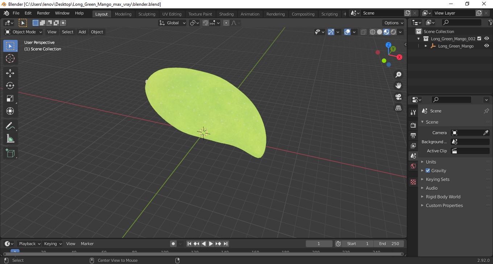The width and height of the screenshot is (493, 264).
Task: Hide Long_Green_Mango_002 collection via eye icon
Action: [486, 38]
